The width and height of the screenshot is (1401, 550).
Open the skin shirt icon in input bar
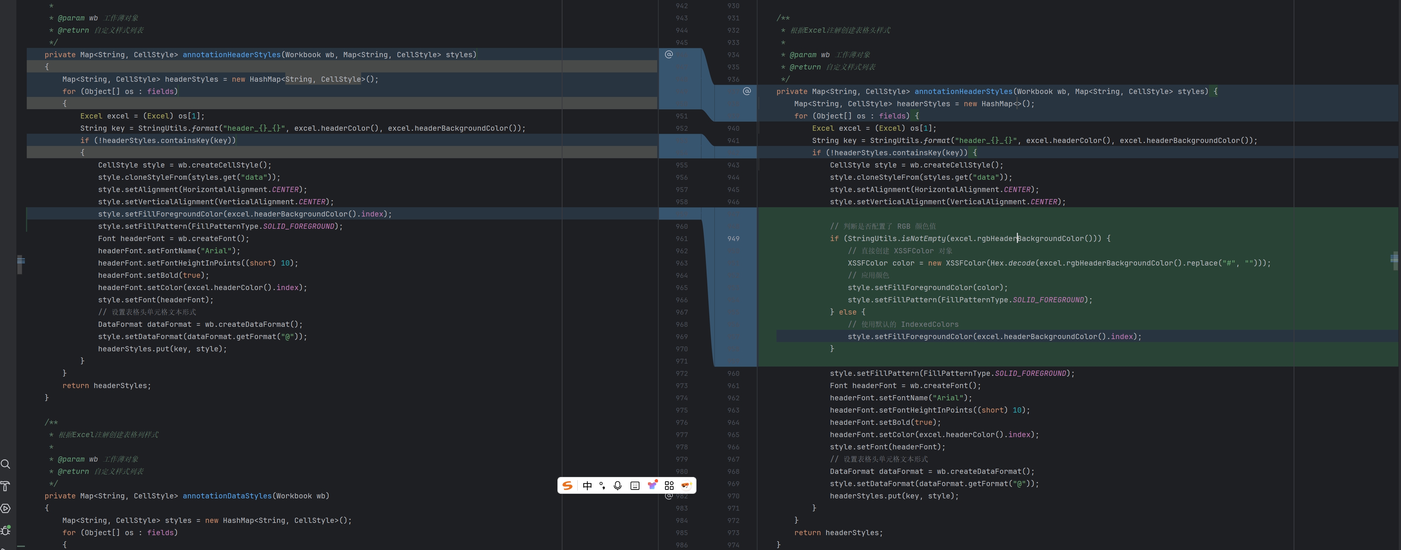click(x=652, y=485)
